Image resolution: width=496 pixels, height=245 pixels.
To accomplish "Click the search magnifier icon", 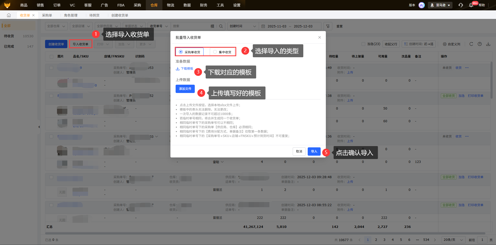I will (221, 26).
